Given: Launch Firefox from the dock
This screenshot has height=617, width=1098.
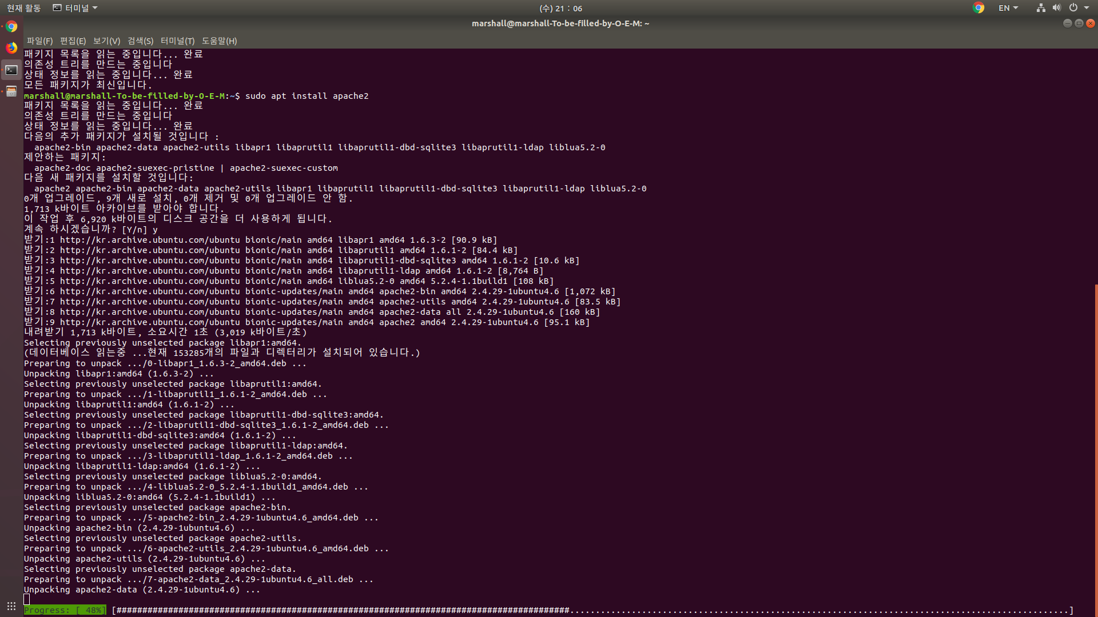Looking at the screenshot, I should click(11, 48).
